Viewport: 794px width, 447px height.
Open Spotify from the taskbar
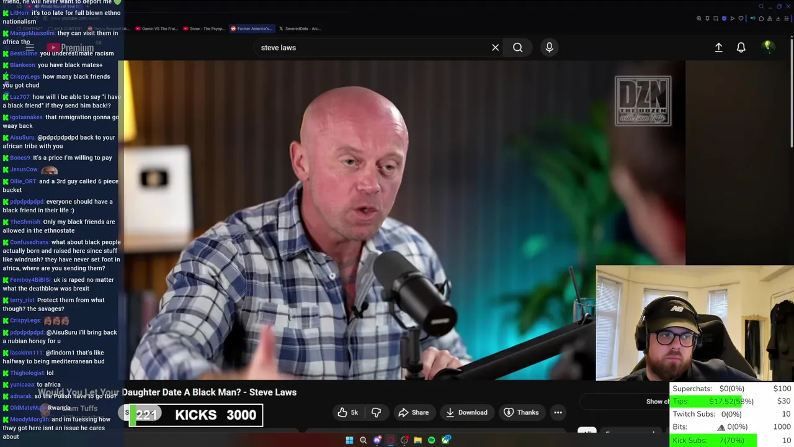[x=432, y=440]
